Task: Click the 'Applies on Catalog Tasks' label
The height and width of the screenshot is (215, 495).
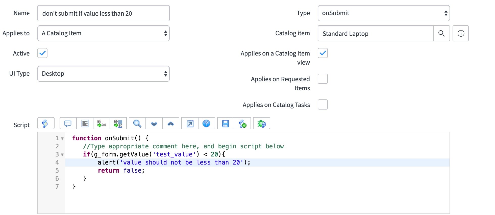Action: pyautogui.click(x=276, y=105)
